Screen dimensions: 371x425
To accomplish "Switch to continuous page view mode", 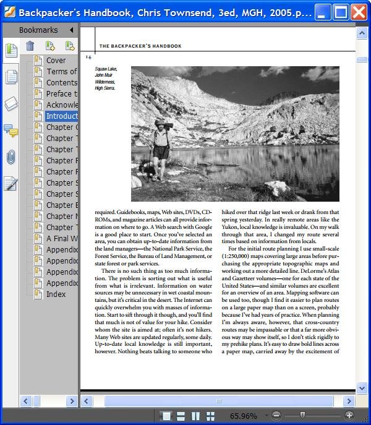I will tap(181, 416).
